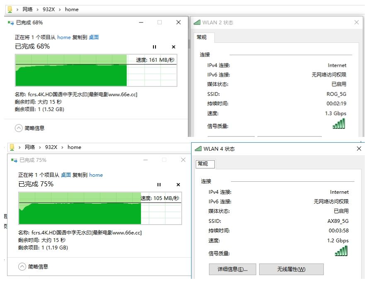
Task: Expand chevron after 网络 in lower address bar
Action: 40,147
